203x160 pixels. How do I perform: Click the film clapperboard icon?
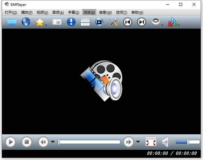pyautogui.click(x=99, y=22)
